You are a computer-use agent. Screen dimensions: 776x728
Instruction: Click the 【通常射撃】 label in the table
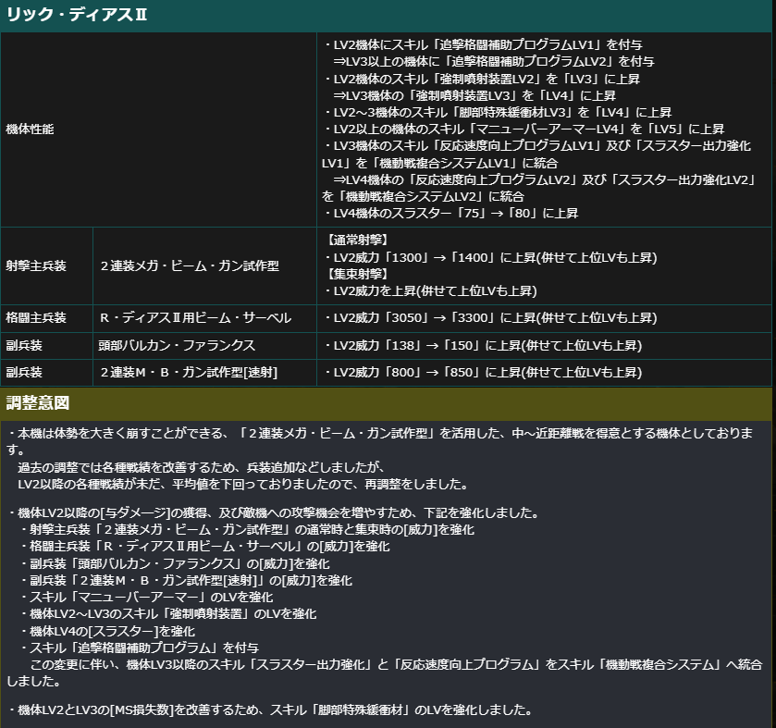[356, 240]
